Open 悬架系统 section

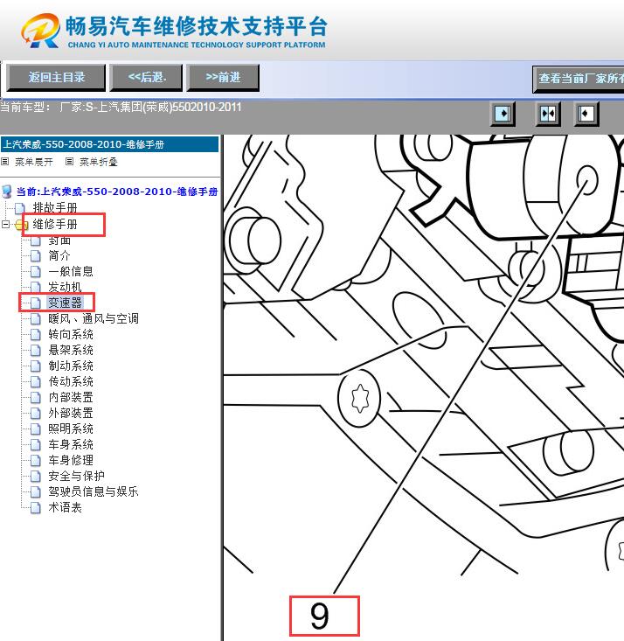(x=71, y=350)
